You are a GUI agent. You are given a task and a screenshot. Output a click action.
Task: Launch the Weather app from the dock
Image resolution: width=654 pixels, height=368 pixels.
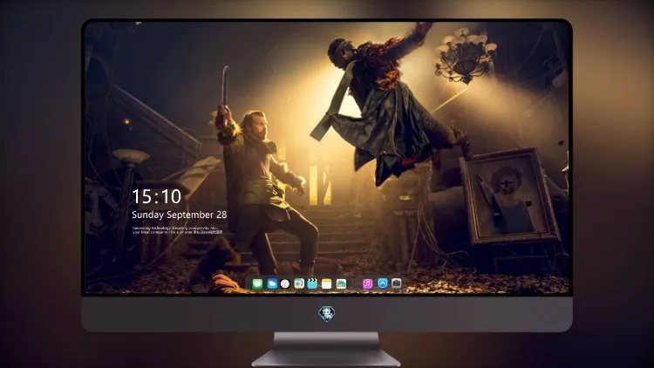[272, 283]
